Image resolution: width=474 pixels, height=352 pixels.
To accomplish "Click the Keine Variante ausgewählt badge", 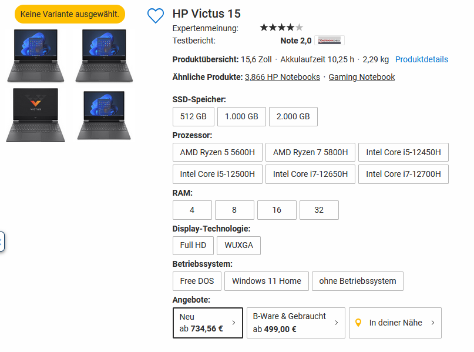I will [x=70, y=14].
